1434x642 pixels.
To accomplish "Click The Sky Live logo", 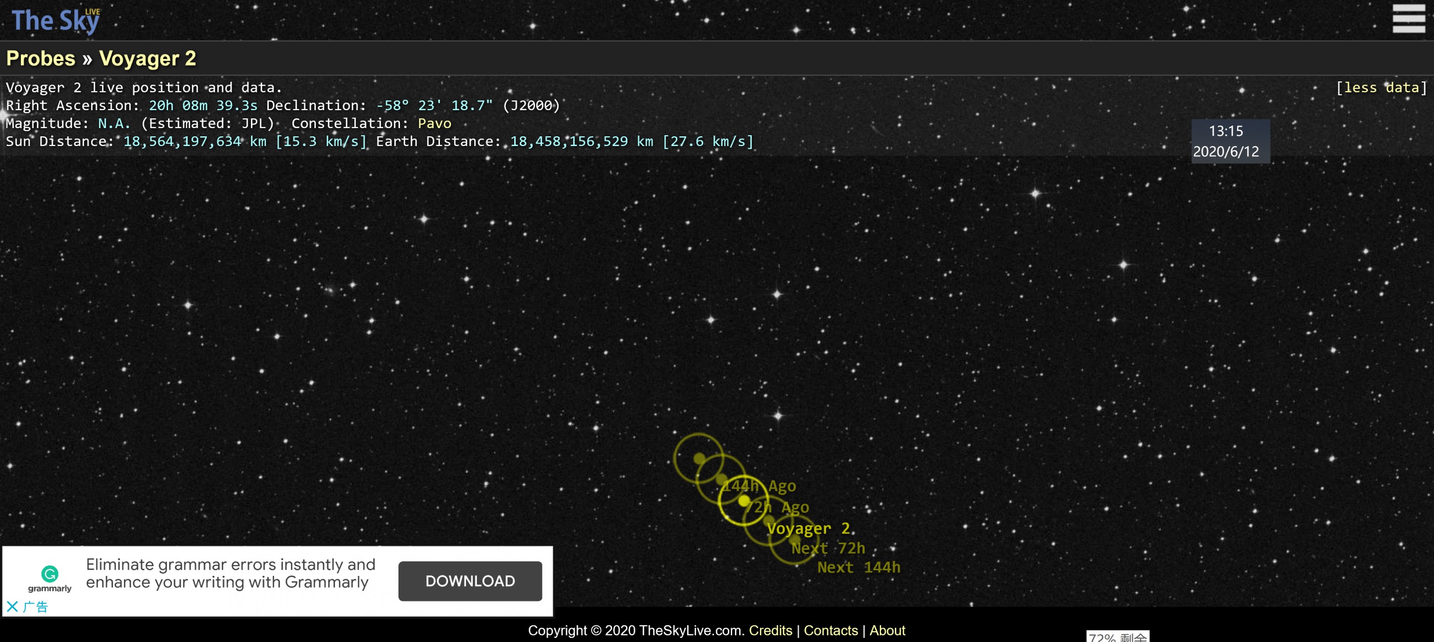I will pos(56,20).
